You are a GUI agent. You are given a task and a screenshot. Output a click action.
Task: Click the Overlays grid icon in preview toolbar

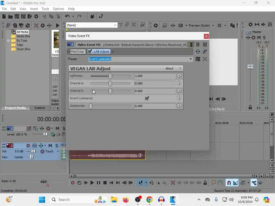219,25
